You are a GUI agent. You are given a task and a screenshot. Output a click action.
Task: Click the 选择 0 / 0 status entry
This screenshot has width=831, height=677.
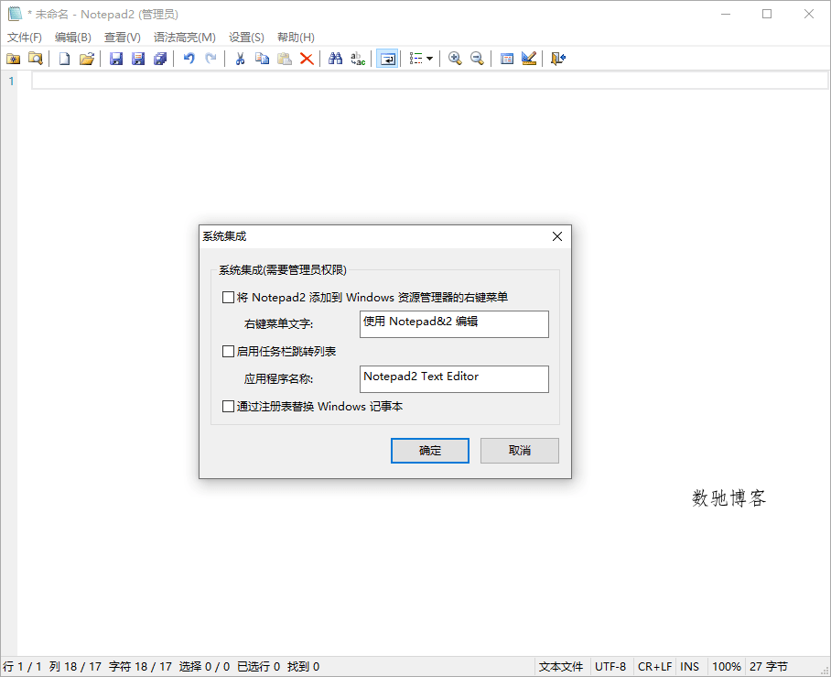[204, 667]
